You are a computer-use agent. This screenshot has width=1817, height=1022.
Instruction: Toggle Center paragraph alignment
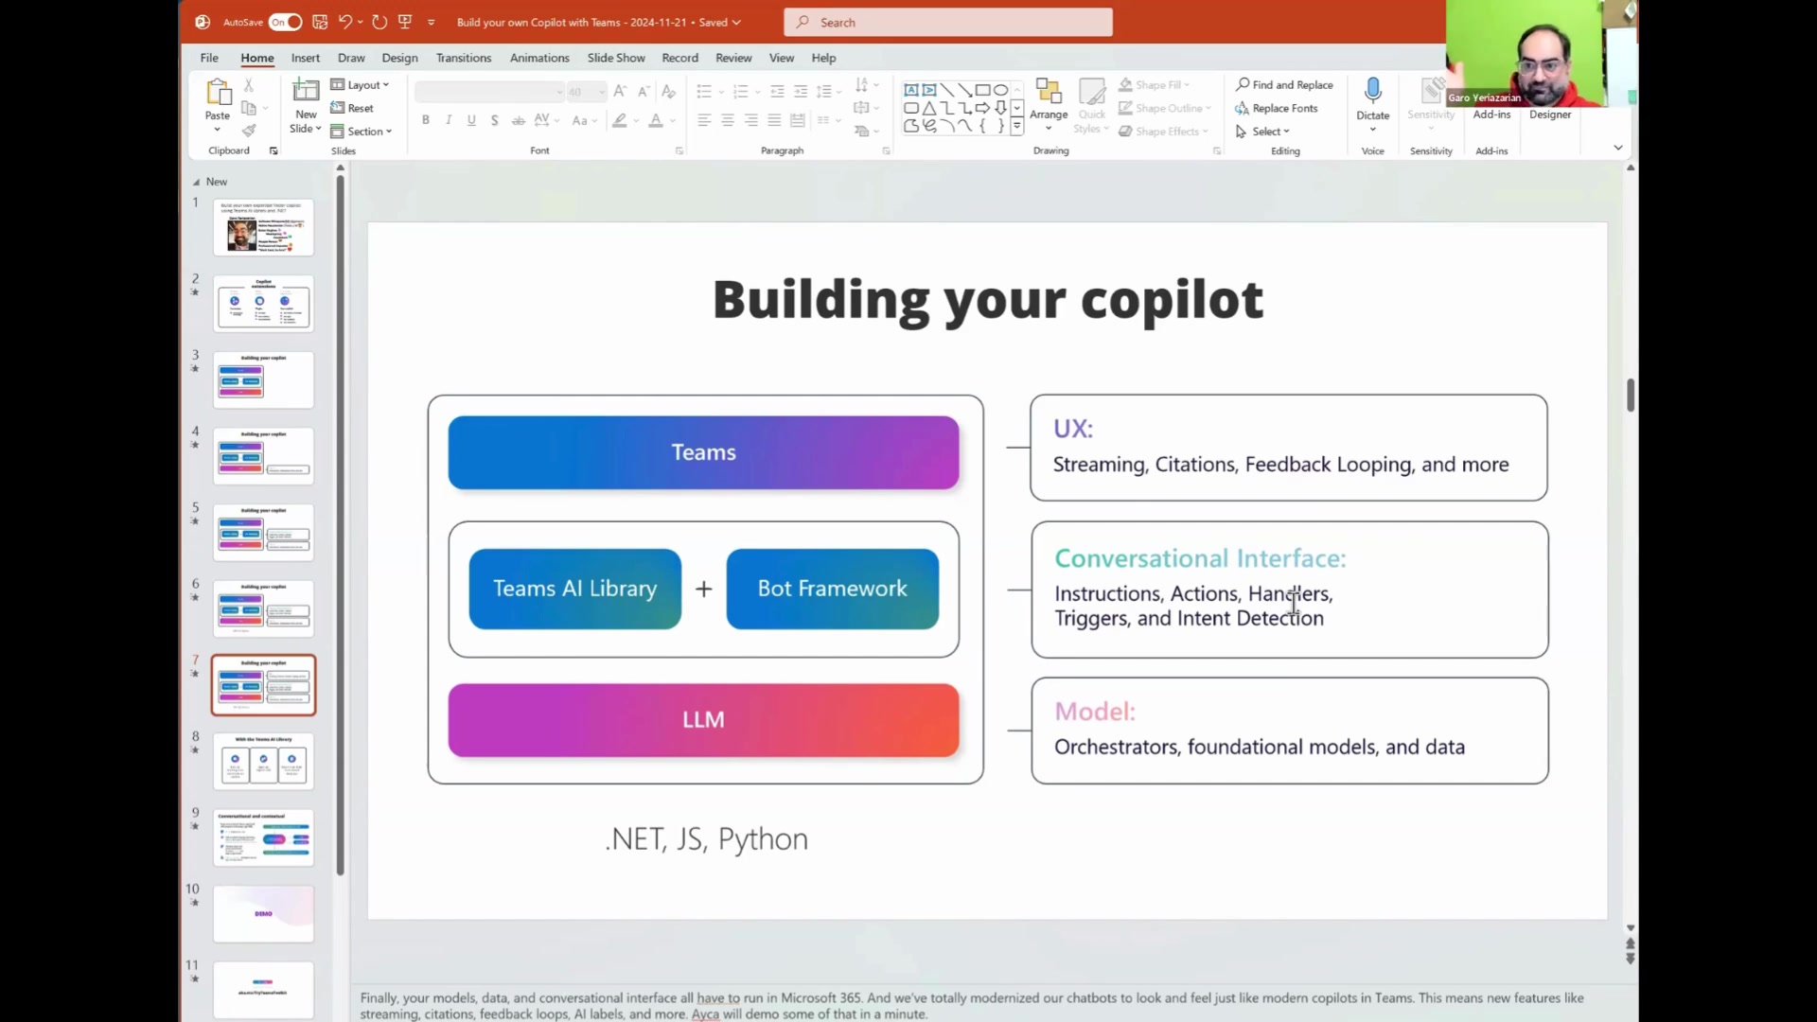point(728,120)
